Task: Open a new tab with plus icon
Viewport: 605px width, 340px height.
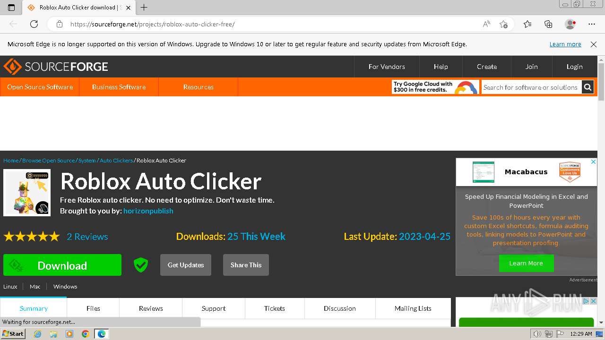Action: (144, 8)
